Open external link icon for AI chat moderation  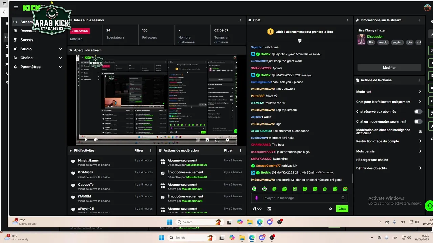(420, 132)
